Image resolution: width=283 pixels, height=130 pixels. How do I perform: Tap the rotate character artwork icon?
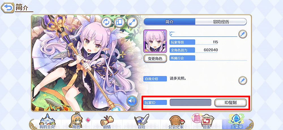point(107,22)
